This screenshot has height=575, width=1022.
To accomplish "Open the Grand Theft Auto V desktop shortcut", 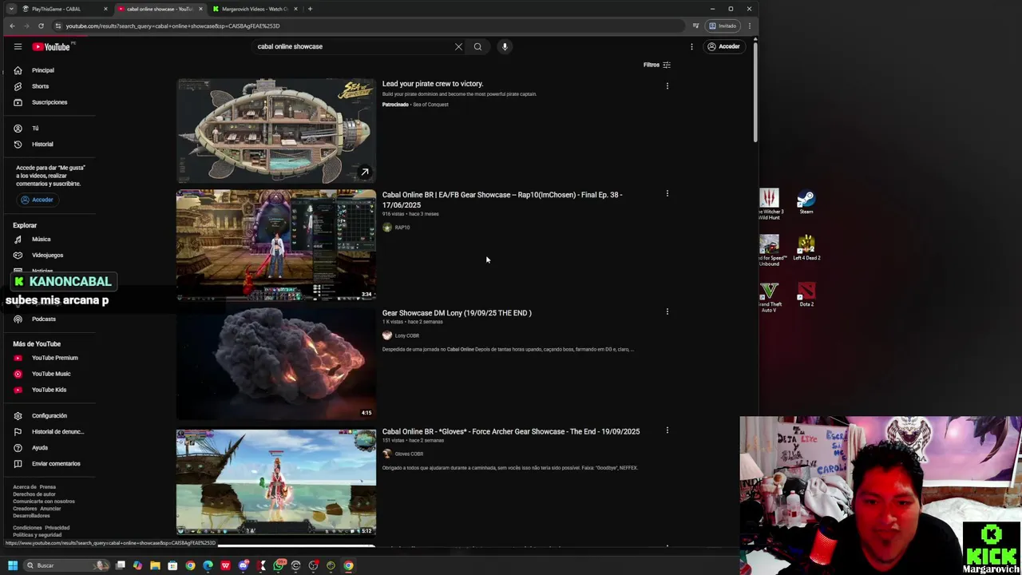I will click(769, 297).
